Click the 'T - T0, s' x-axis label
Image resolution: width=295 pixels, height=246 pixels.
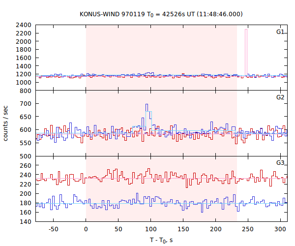click(x=161, y=240)
